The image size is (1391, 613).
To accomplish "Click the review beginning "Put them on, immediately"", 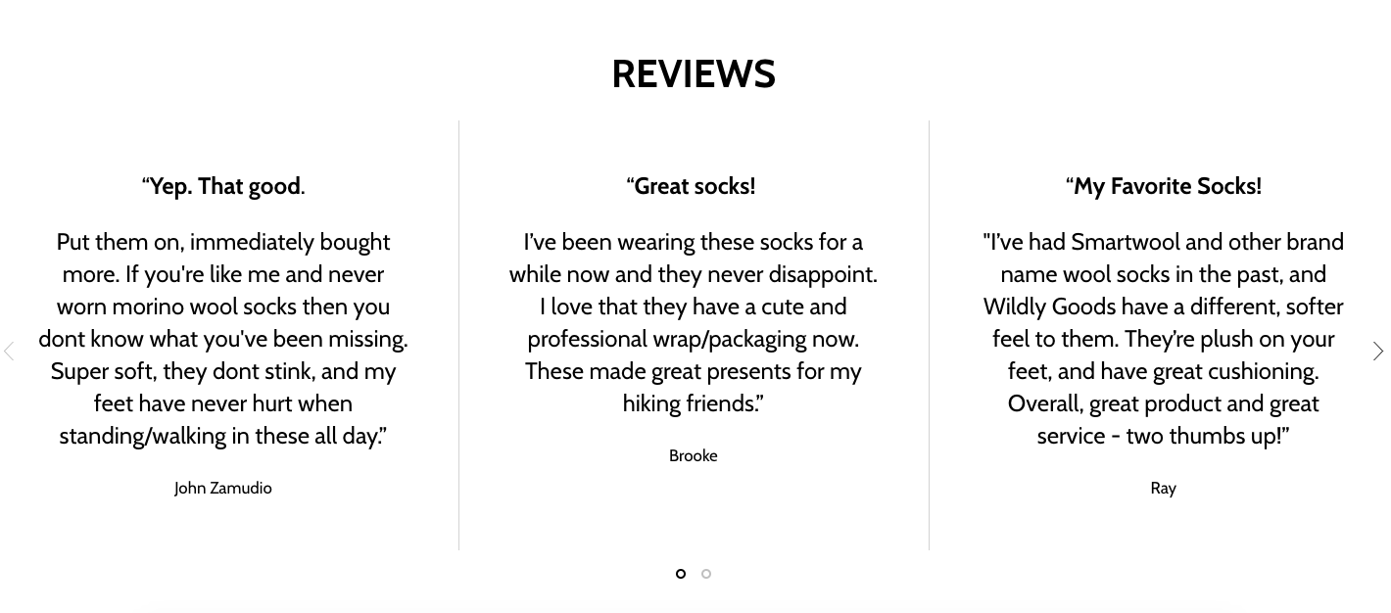I will click(x=223, y=339).
